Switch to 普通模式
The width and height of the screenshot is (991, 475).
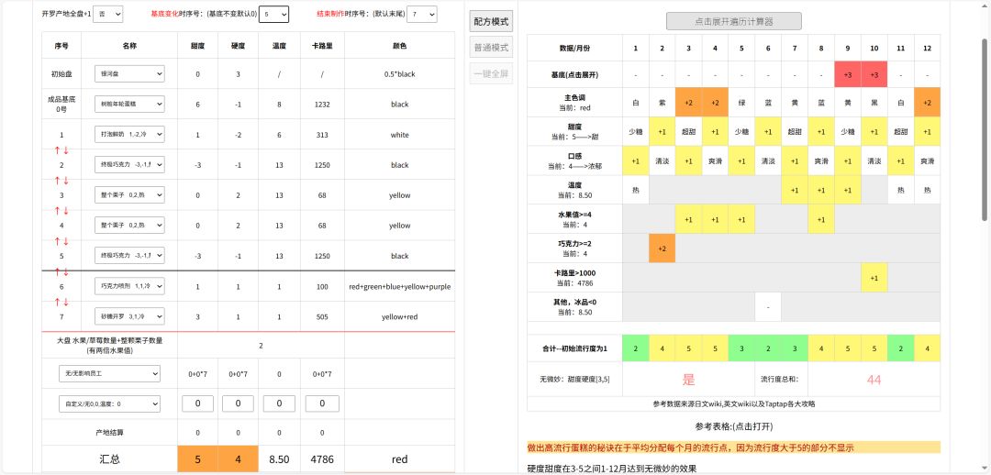491,48
